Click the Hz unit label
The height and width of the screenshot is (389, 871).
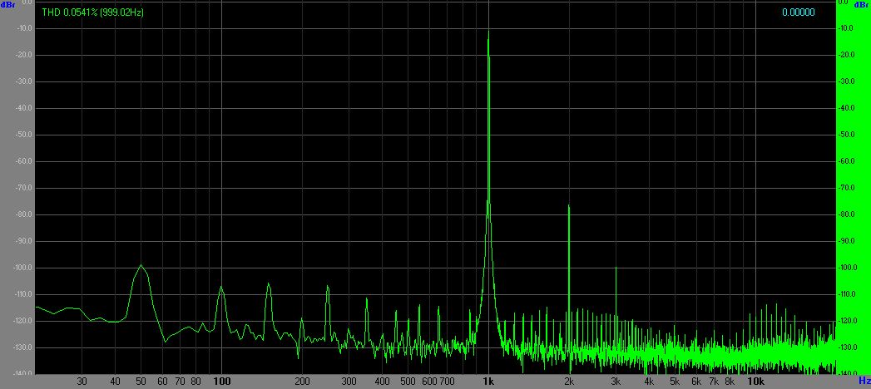pos(864,381)
